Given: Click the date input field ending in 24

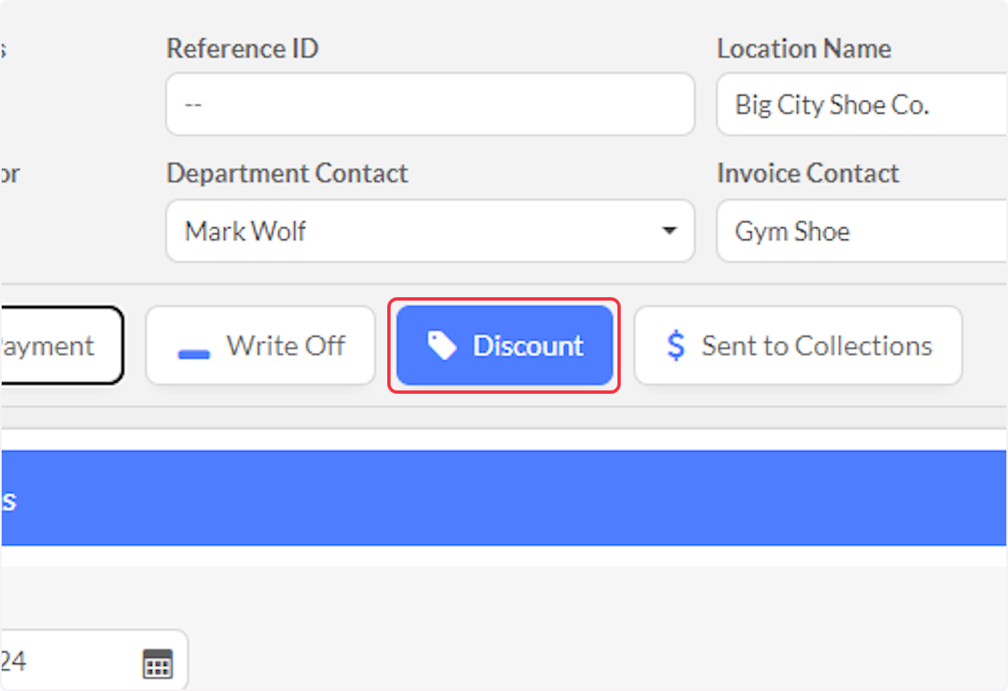Looking at the screenshot, I should [x=94, y=661].
